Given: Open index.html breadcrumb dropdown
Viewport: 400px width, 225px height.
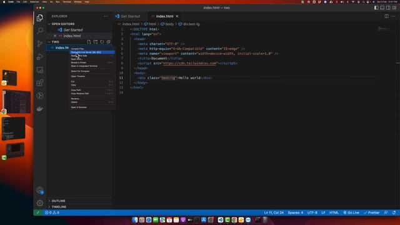Looking at the screenshot, I should (x=129, y=24).
